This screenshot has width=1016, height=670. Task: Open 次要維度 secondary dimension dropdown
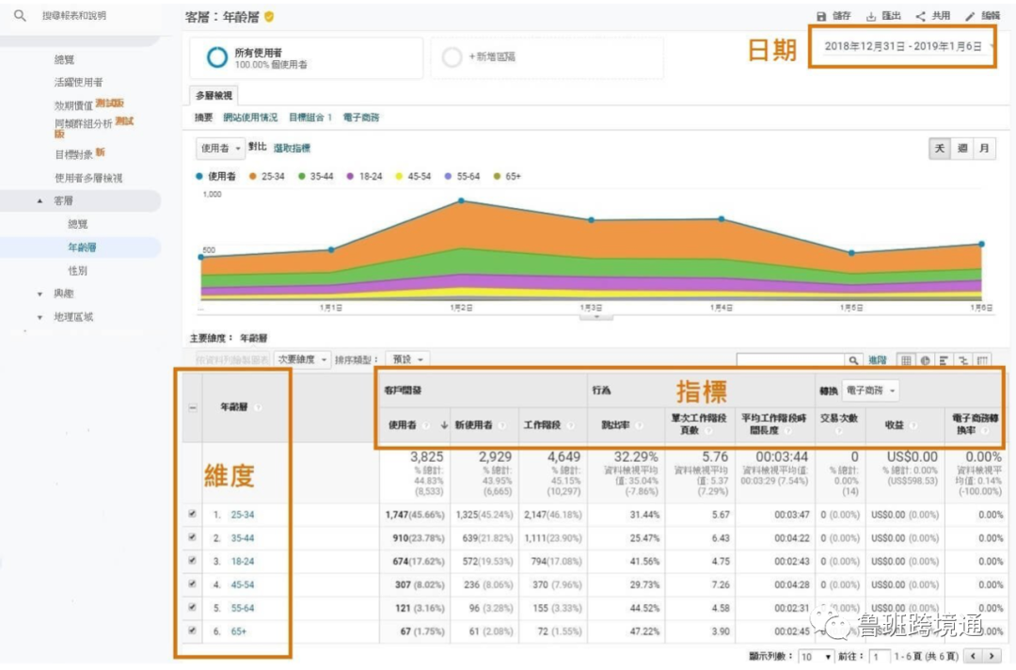[302, 359]
